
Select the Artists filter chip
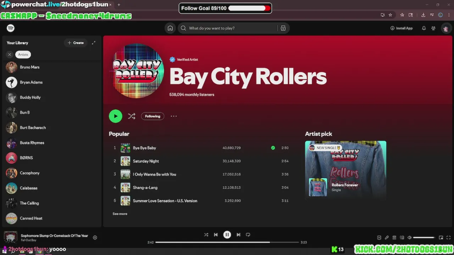pos(23,55)
